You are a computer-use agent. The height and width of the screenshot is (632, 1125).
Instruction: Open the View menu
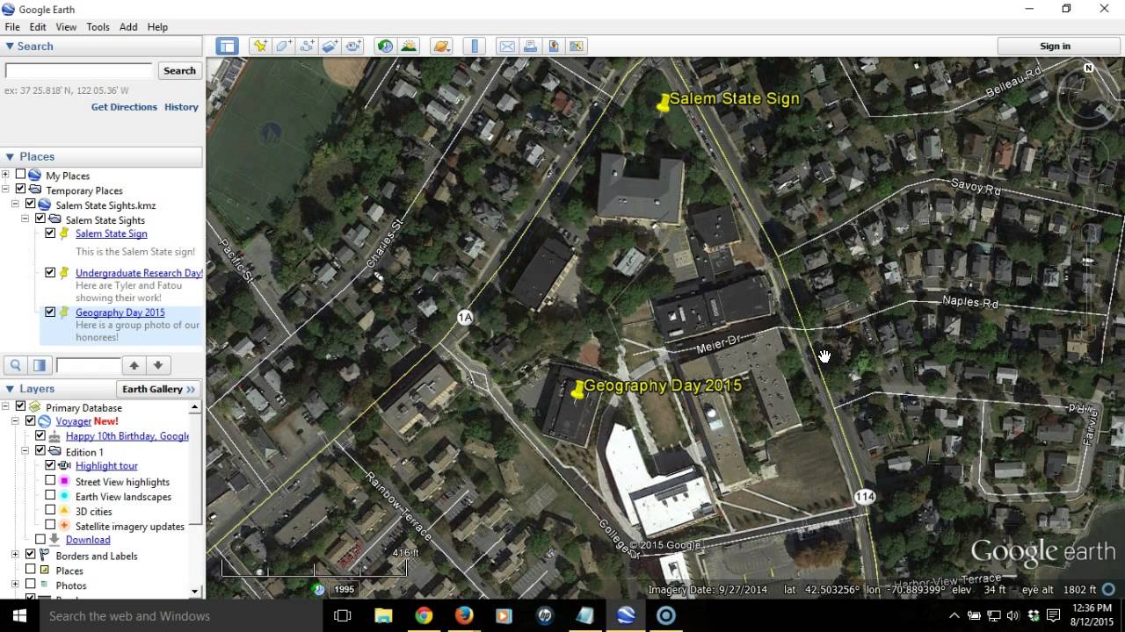(x=66, y=27)
